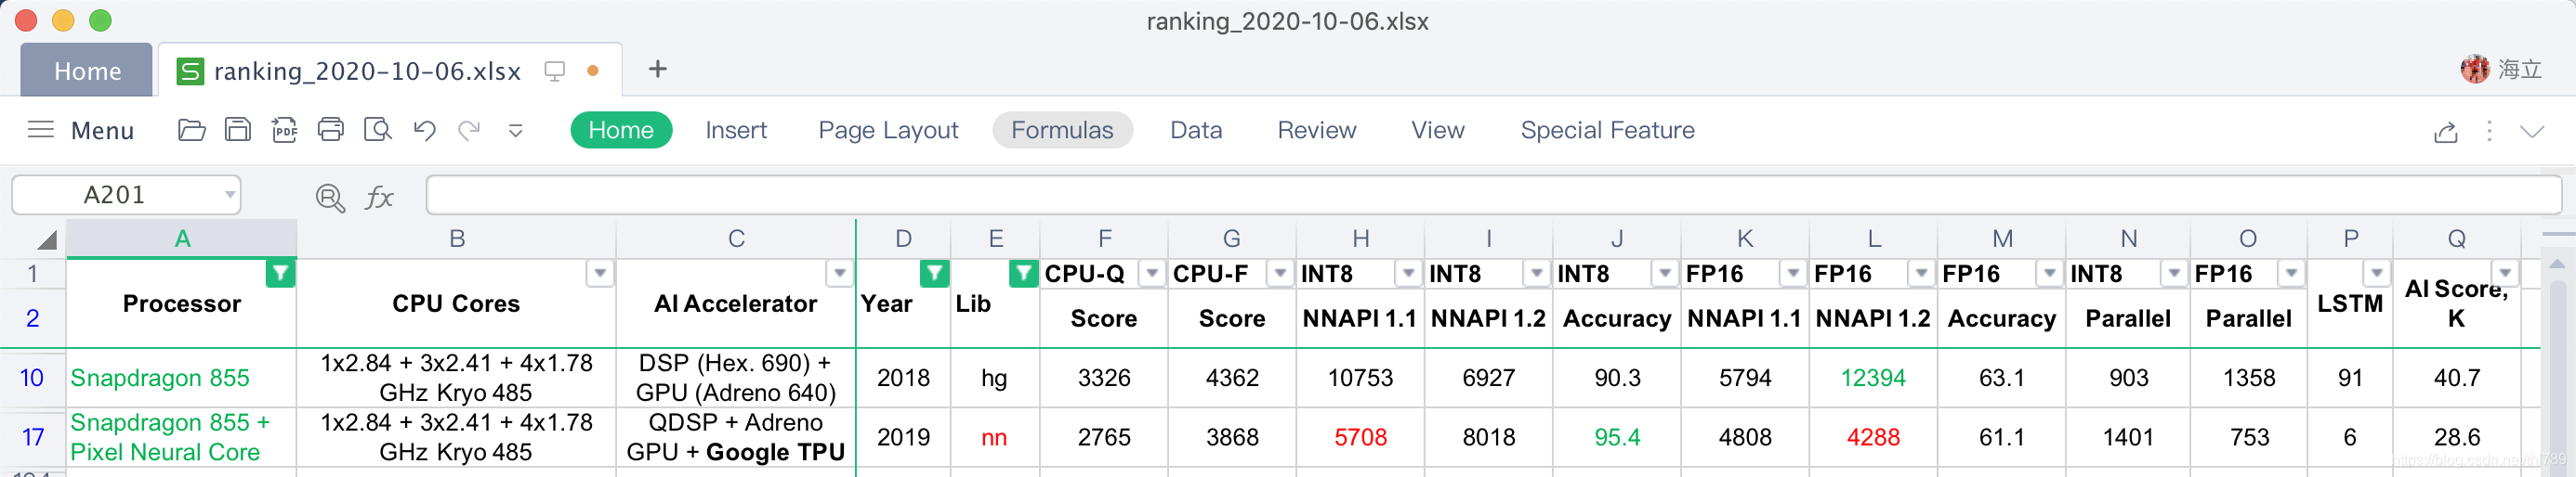
Task: Collapse the ribbon with chevron arrow
Action: point(2532,132)
